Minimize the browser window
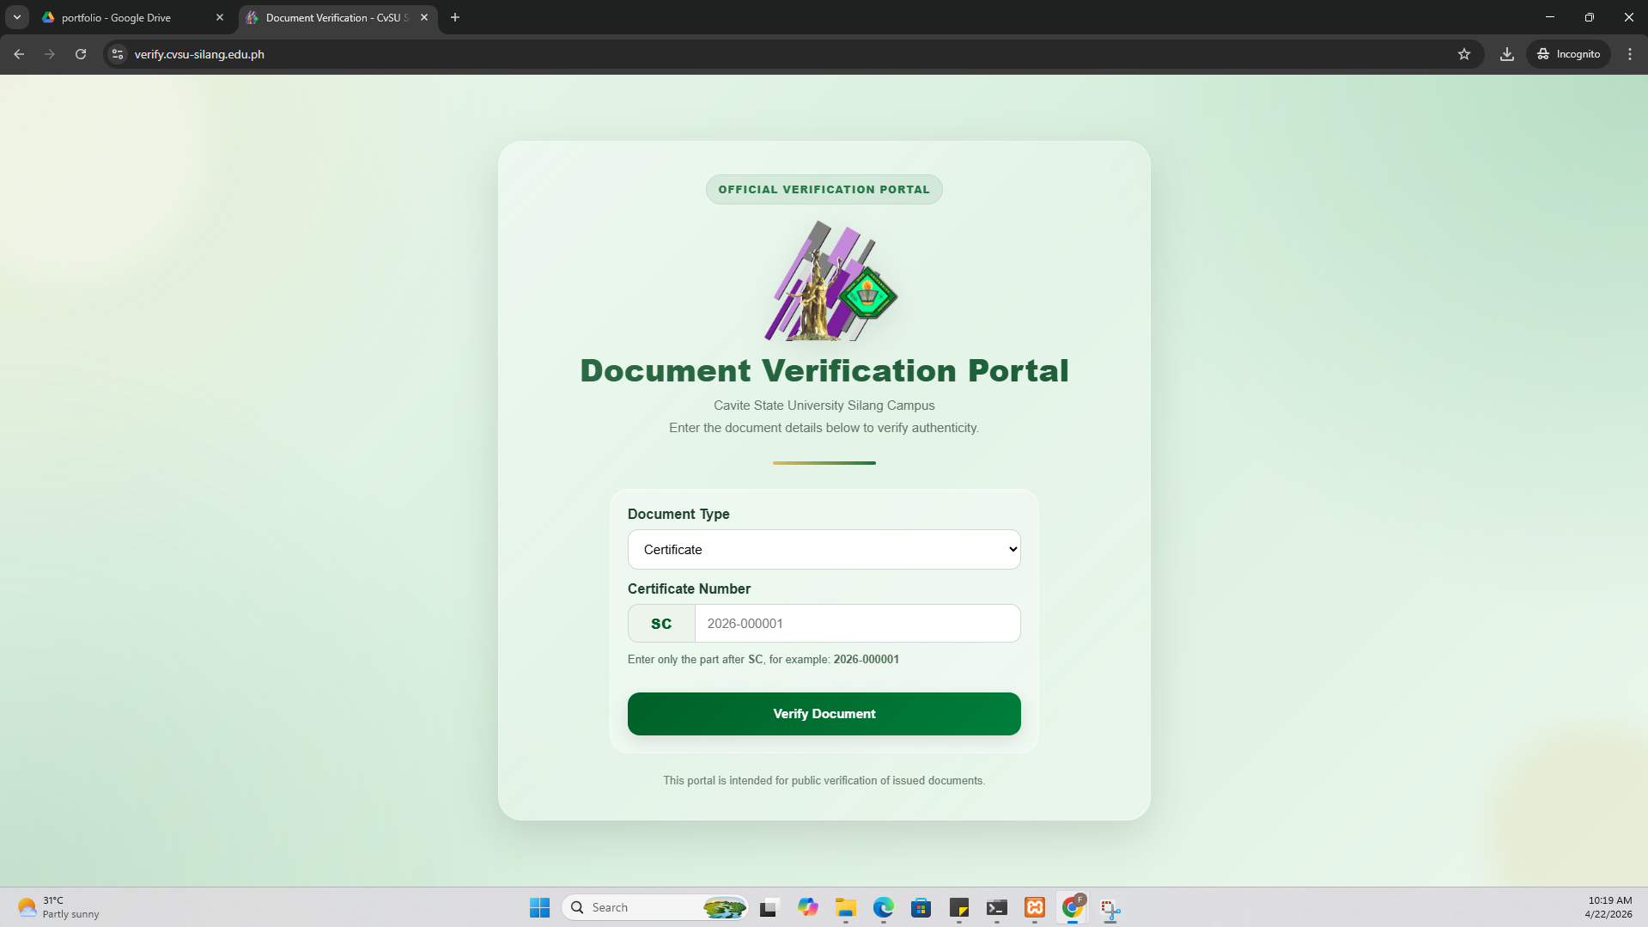The width and height of the screenshot is (1648, 927). pyautogui.click(x=1550, y=17)
